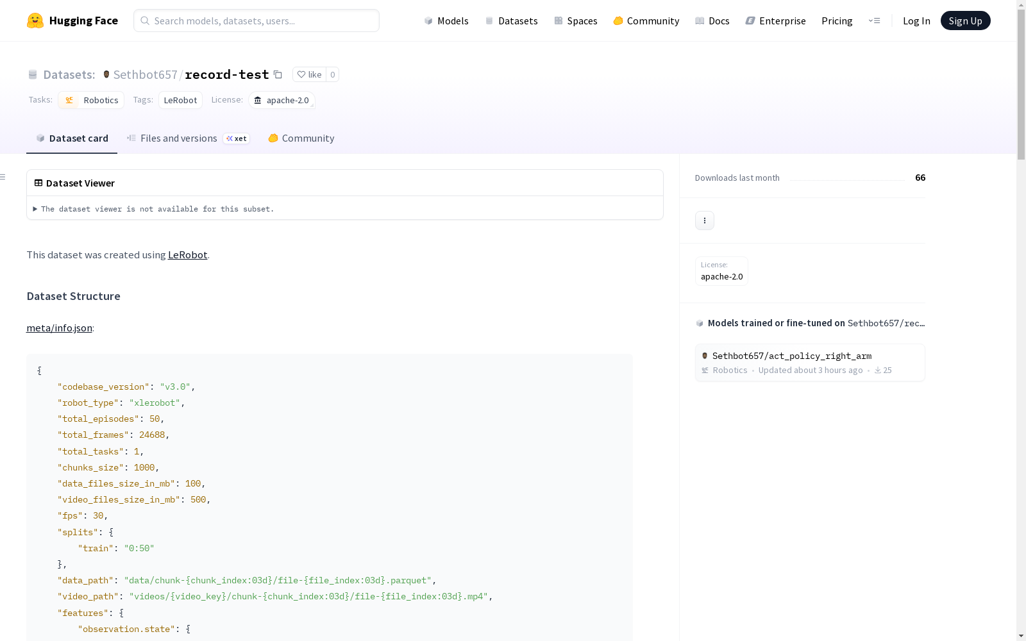
Task: Click the record-test dataset title
Action: pos(227,74)
